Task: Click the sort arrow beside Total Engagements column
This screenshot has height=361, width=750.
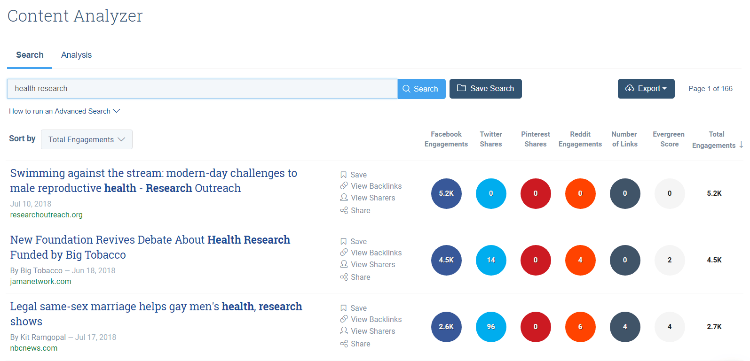Action: (x=741, y=145)
